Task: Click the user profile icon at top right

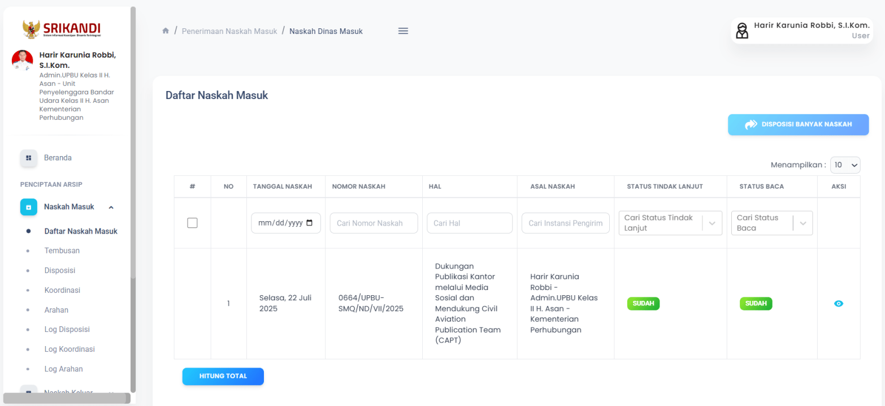Action: 742,31
